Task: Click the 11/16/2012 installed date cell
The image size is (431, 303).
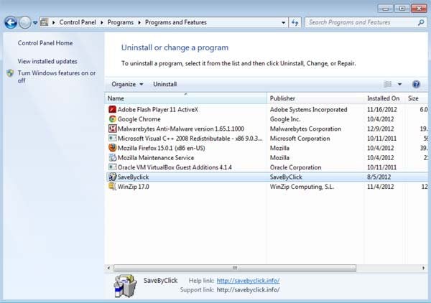Action: pos(382,110)
